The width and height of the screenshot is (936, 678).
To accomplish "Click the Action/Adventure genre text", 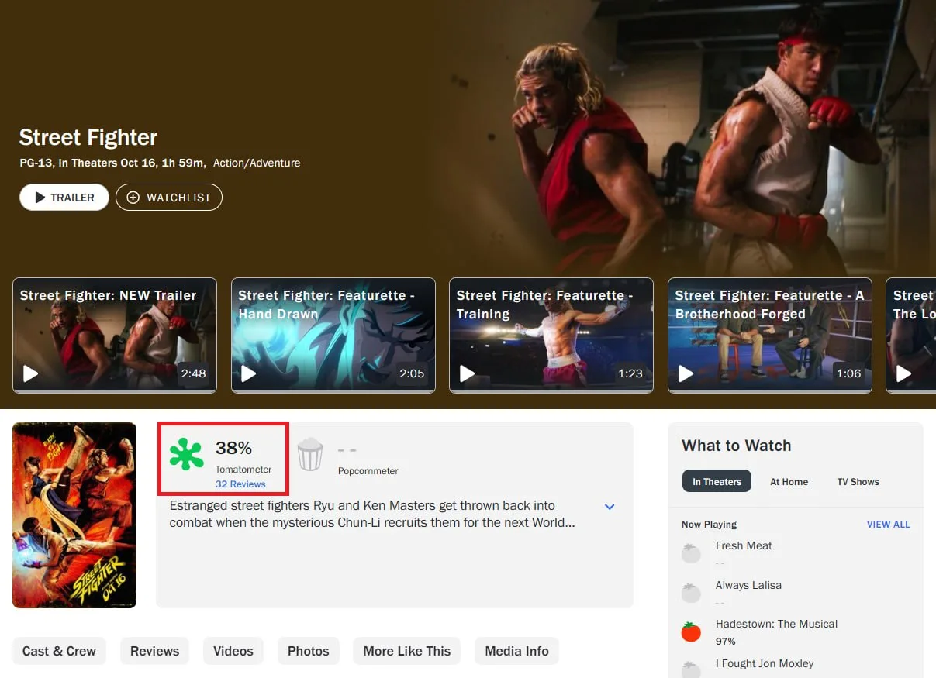I will [x=257, y=163].
